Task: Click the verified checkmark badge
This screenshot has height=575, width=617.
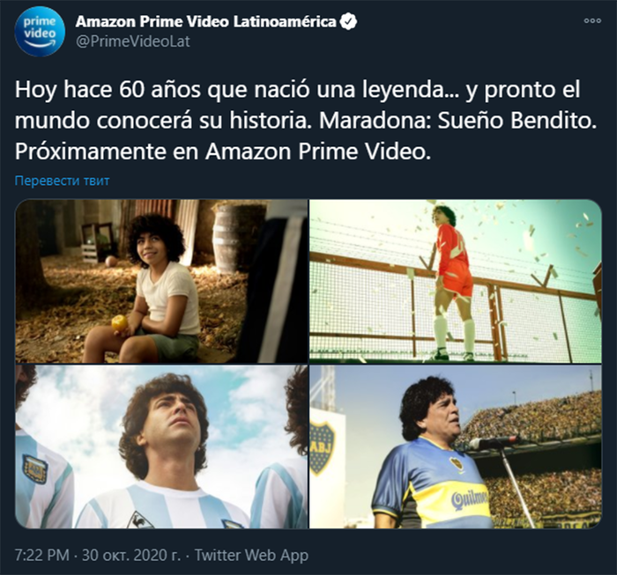Action: coord(348,21)
